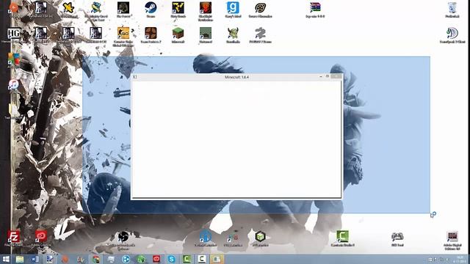
Task: Click the taskbar clock and date
Action: (x=460, y=259)
